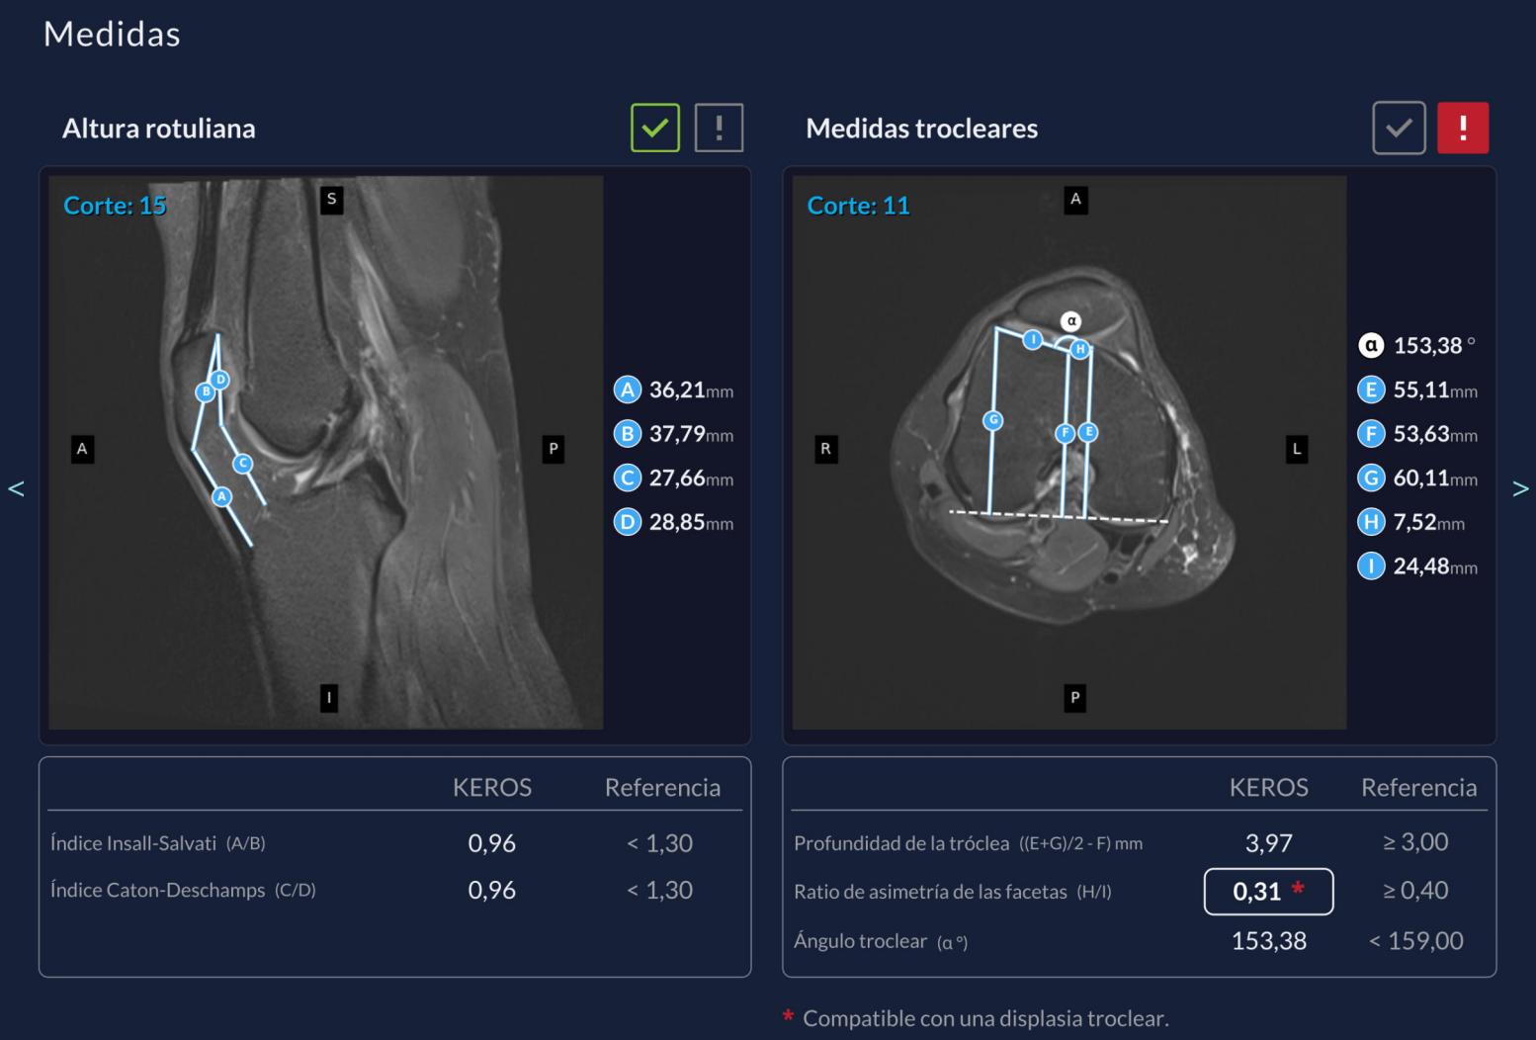Select measurement D legend icon (28,85 mm)
This screenshot has width=1536, height=1040.
pyautogui.click(x=628, y=521)
